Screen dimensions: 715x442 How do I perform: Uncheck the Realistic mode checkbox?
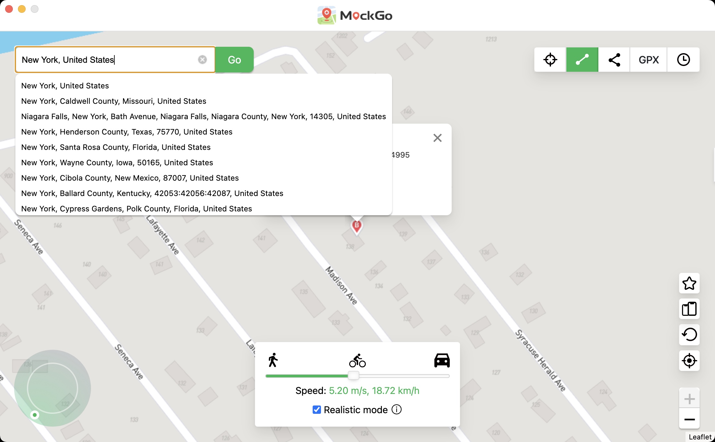[x=316, y=410]
